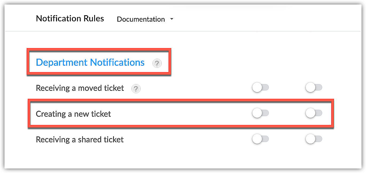Click the divider line under the Notification Rules header
This screenshot has width=366, height=173.
(183, 31)
